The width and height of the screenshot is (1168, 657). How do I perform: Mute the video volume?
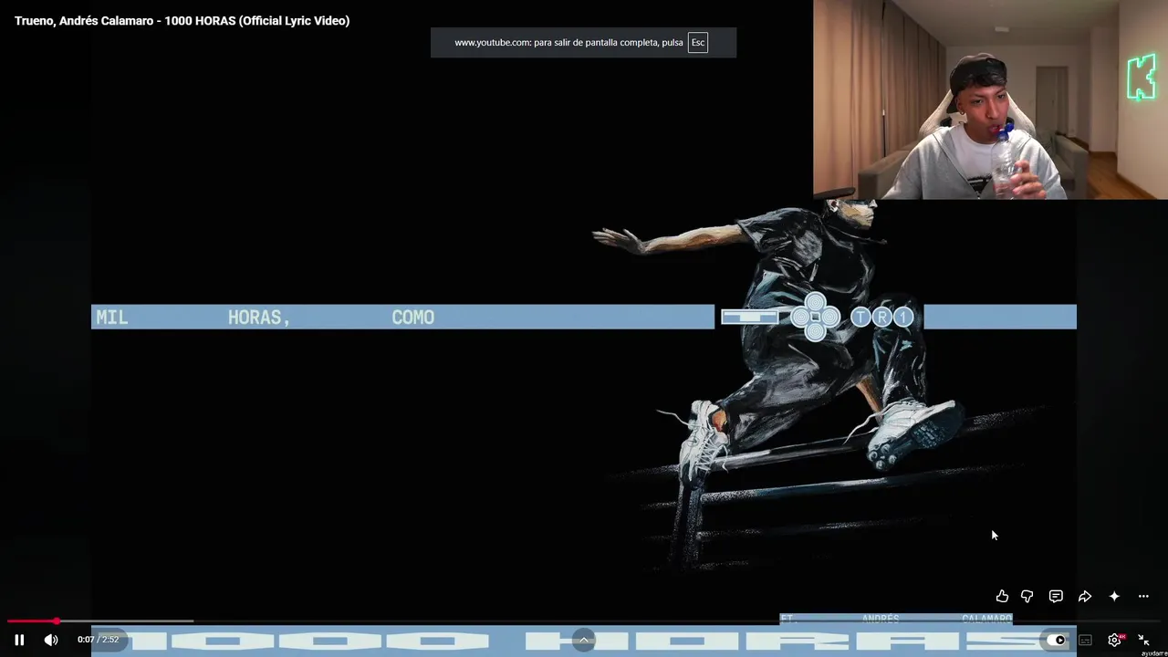point(51,640)
